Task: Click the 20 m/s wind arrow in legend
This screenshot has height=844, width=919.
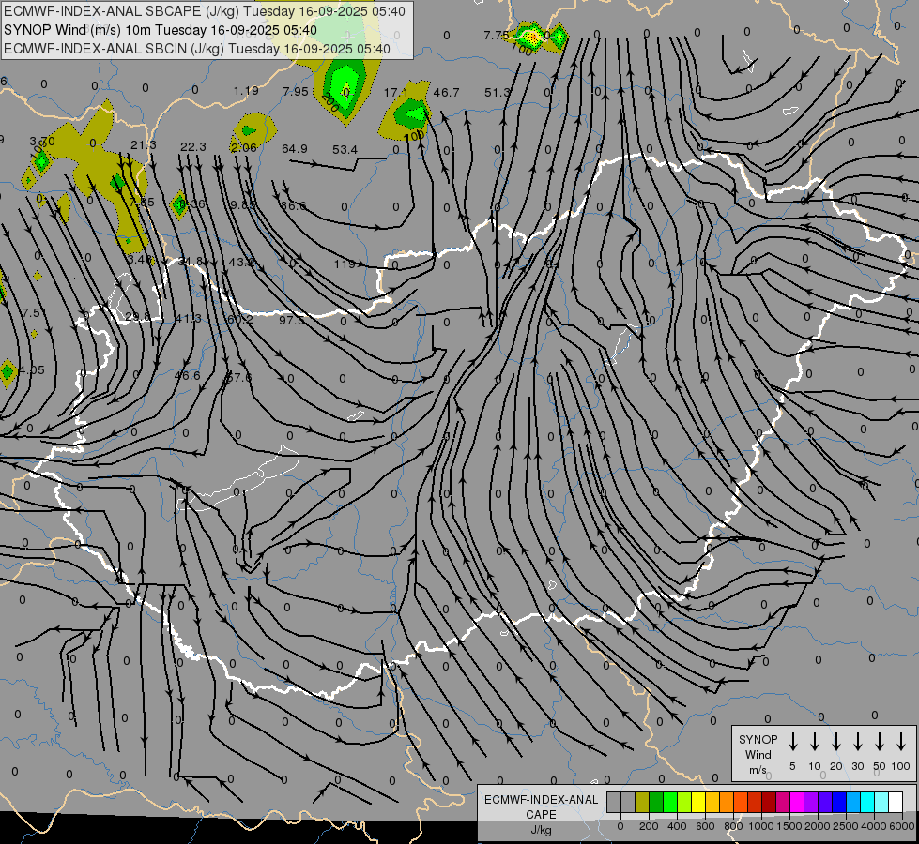Action: pos(836,742)
